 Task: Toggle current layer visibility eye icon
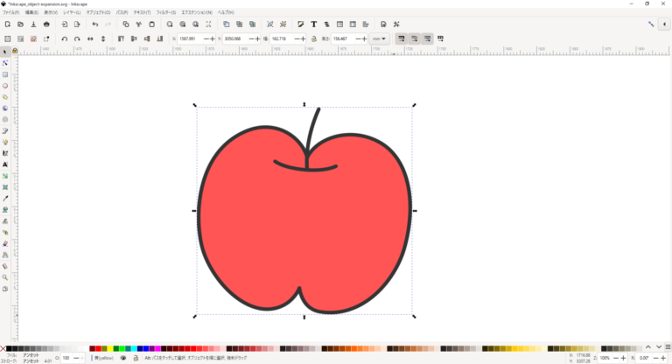(123, 358)
